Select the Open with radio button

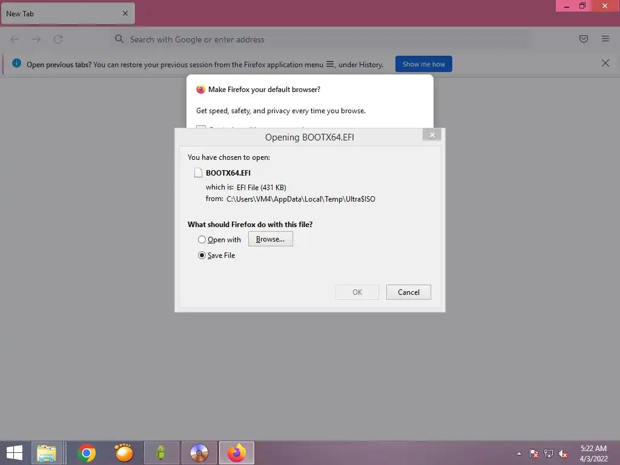click(202, 240)
